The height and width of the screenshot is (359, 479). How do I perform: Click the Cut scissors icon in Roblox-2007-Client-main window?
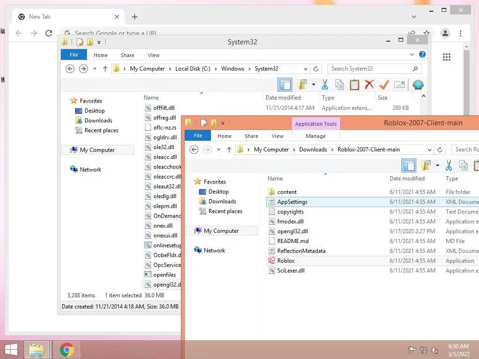[x=449, y=165]
